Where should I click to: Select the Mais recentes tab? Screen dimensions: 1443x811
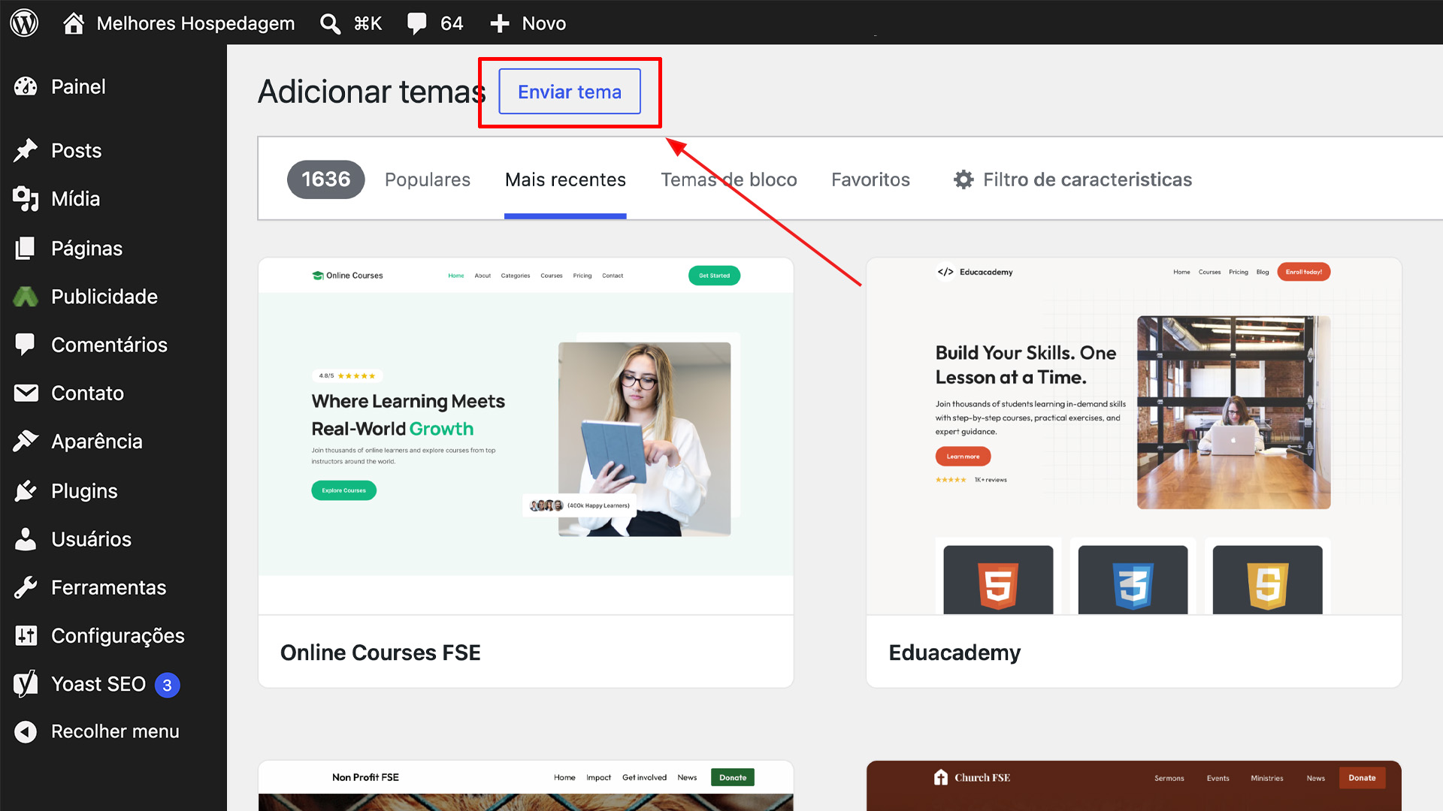tap(565, 179)
